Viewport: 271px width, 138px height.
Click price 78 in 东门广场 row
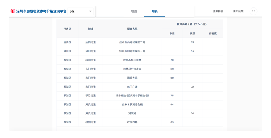pos(192,87)
